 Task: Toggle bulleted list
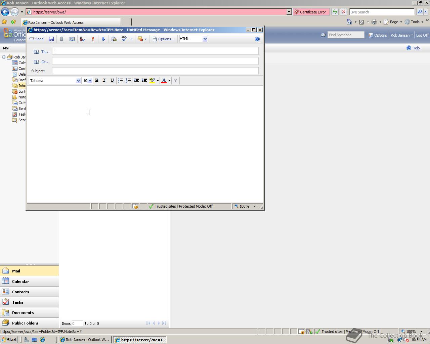coord(120,81)
